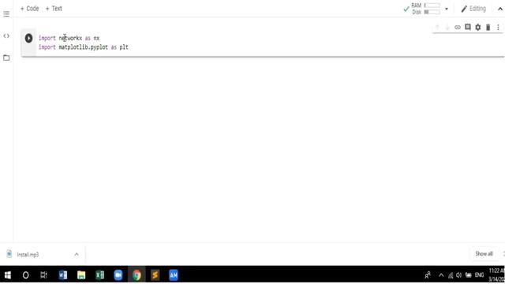Open the taskbar clock and date

click(x=496, y=275)
